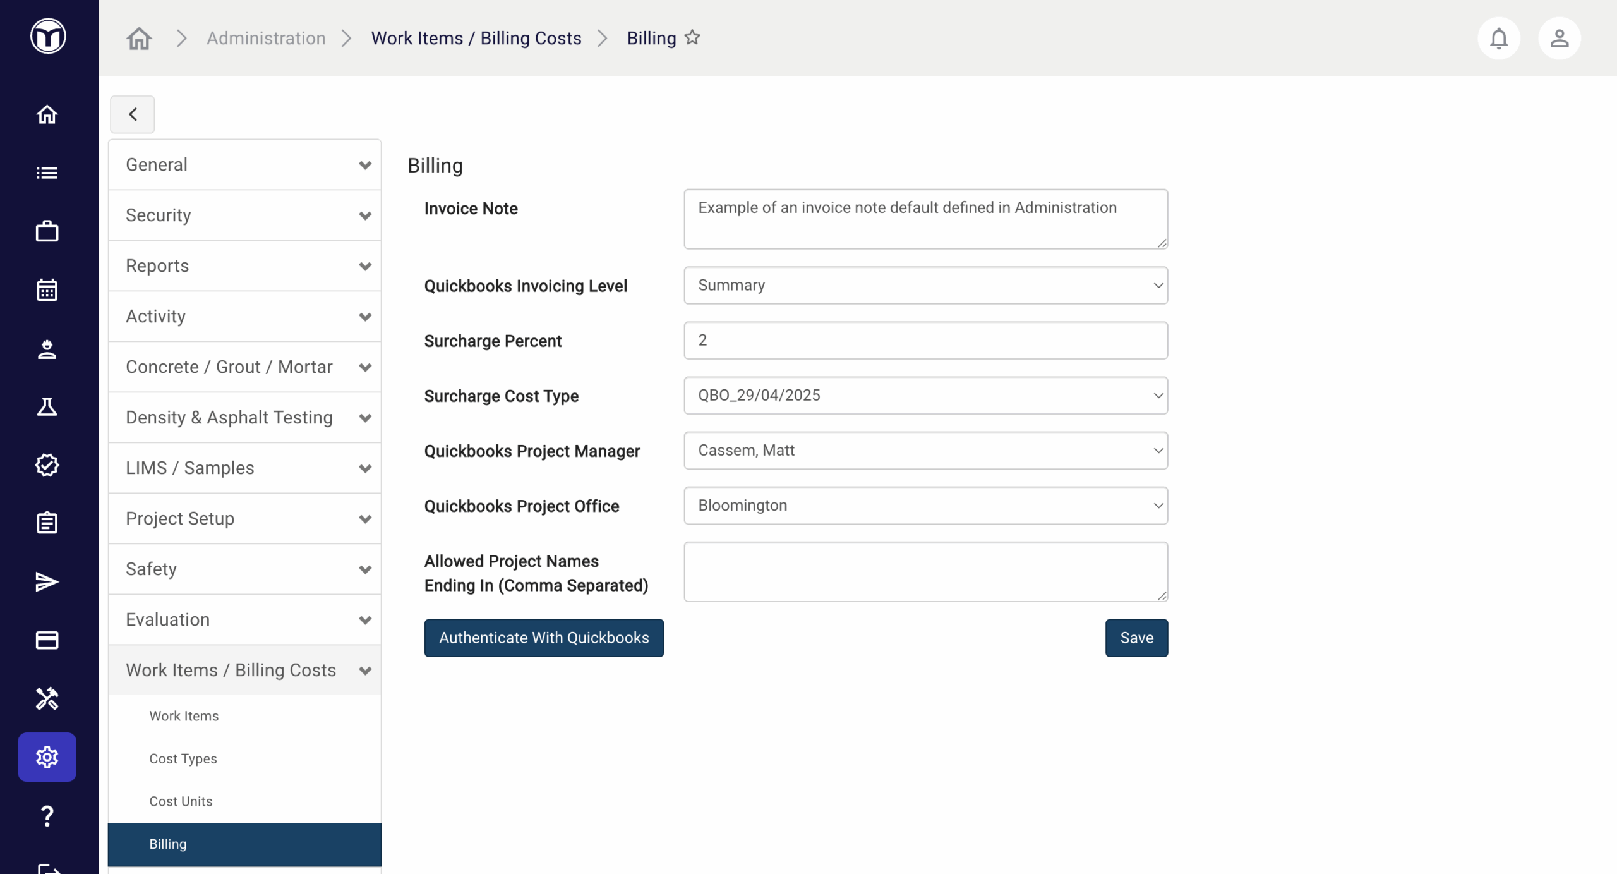Open the settings gear icon in sidebar

tap(47, 756)
